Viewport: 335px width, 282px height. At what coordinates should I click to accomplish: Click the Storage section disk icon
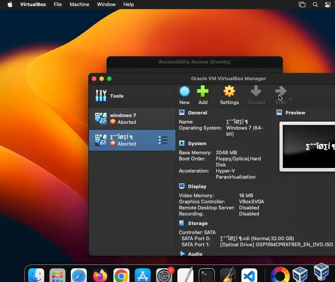181,223
